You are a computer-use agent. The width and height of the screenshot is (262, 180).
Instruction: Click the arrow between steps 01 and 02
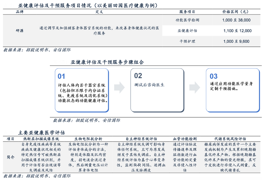coord(120,87)
